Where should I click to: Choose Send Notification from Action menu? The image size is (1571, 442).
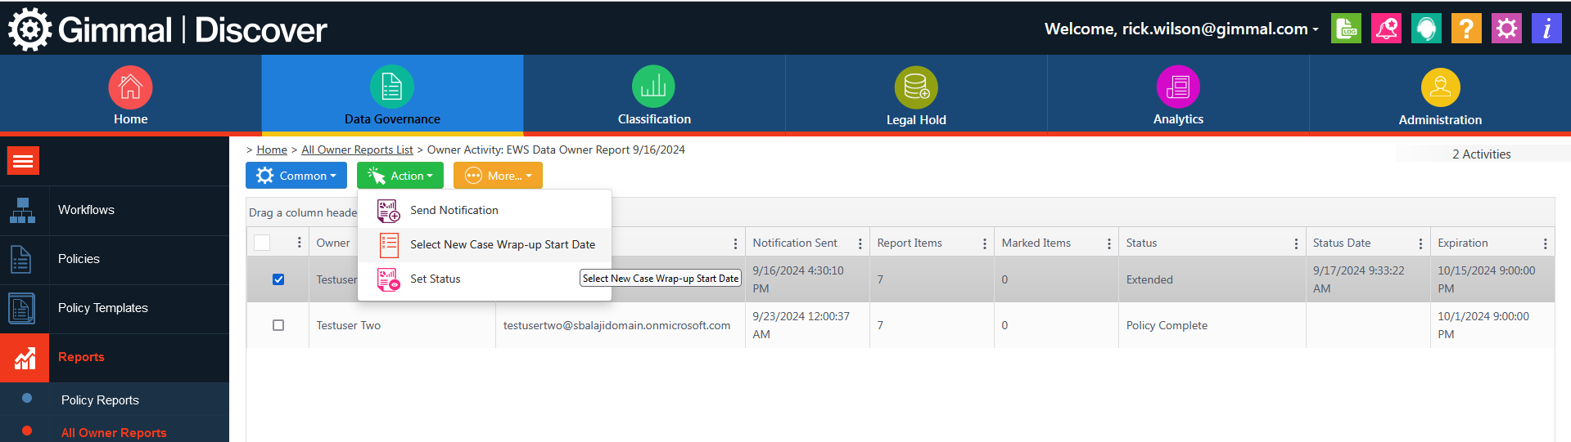[x=454, y=210]
